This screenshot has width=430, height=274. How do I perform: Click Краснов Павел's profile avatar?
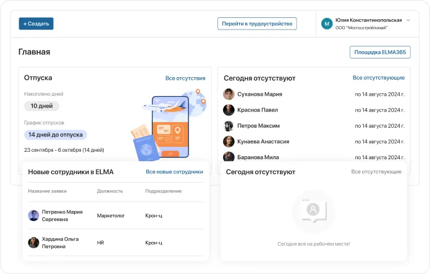click(x=229, y=110)
